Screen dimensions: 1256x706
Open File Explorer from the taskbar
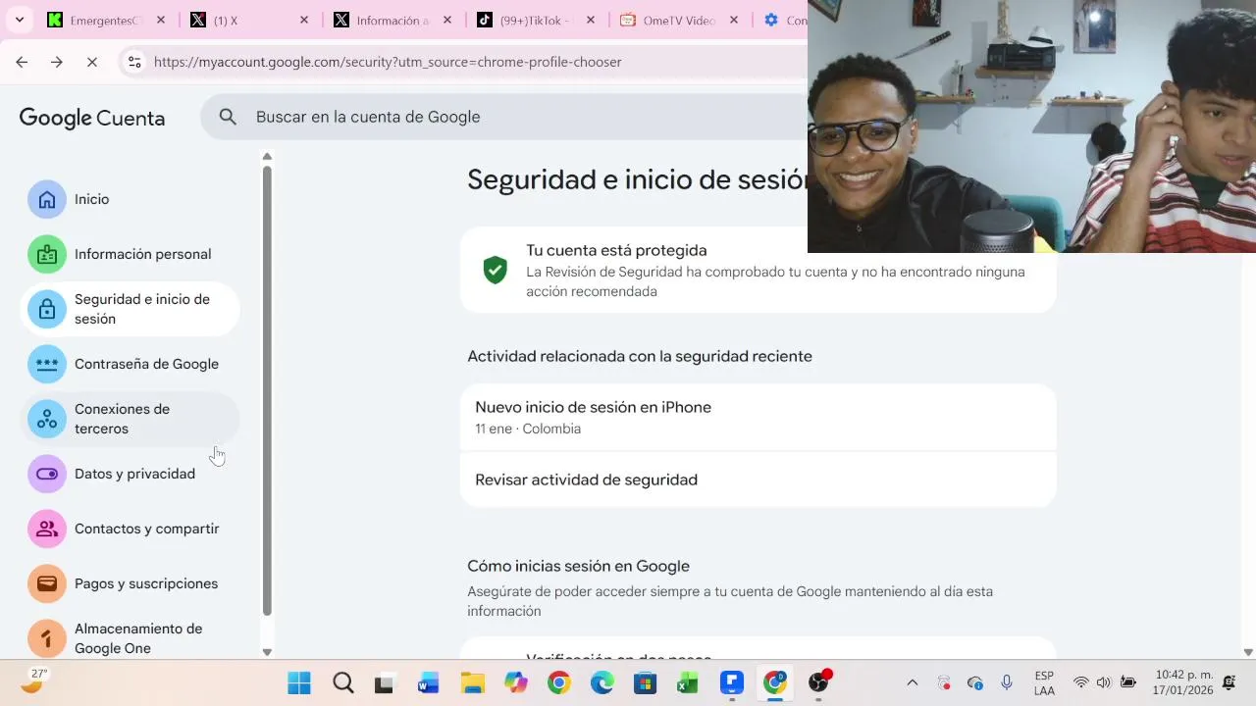[x=472, y=682]
